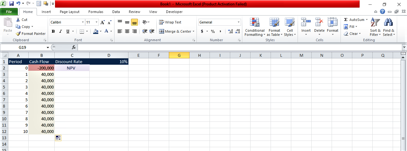
Task: Expand the formula bar
Action: [x=404, y=47]
